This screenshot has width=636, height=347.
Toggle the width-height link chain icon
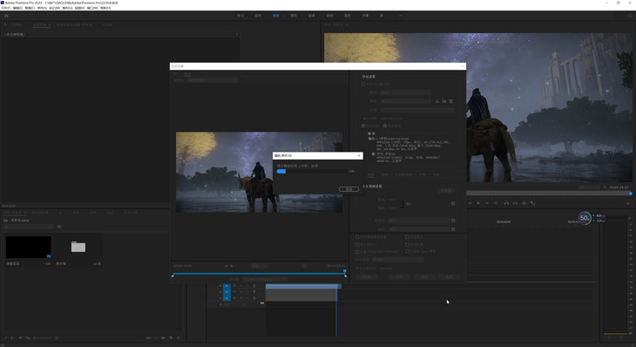pyautogui.click(x=403, y=204)
